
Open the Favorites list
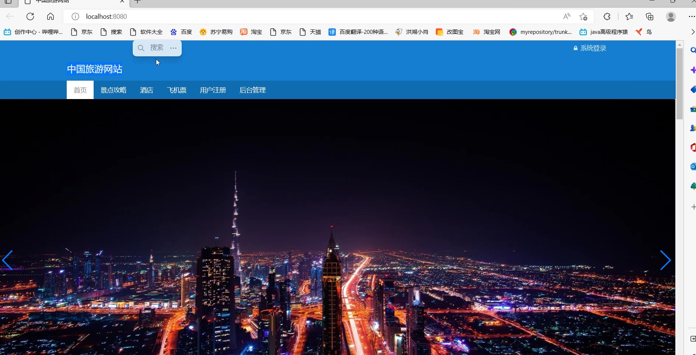(x=629, y=17)
